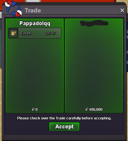Click the Trade window title bar
The height and width of the screenshot is (141, 128).
tap(70, 10)
